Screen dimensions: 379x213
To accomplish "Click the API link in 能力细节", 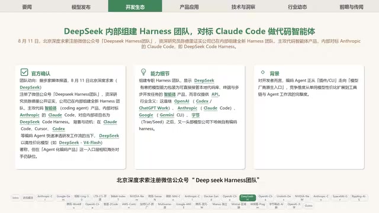I will click(214, 95).
